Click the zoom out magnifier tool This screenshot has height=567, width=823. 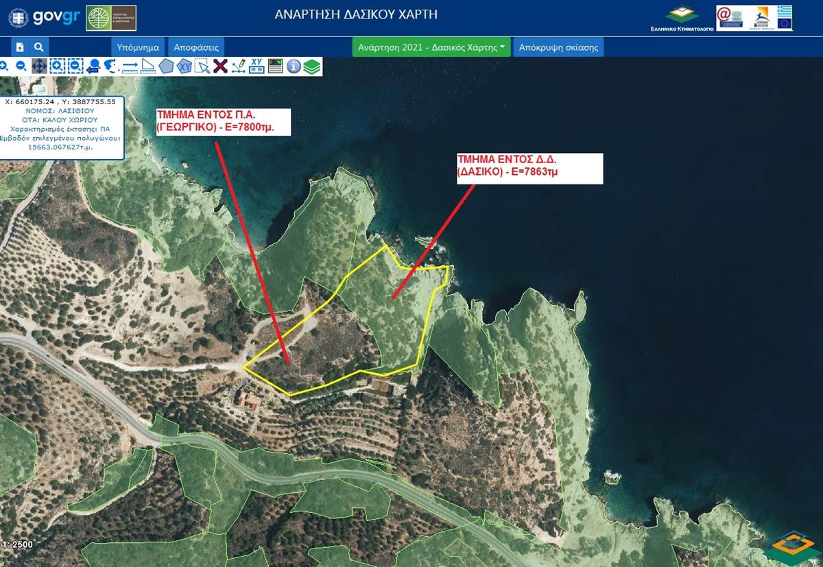click(21, 67)
